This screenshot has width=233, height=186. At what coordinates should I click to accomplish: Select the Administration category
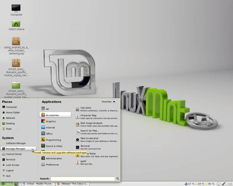coord(52,158)
